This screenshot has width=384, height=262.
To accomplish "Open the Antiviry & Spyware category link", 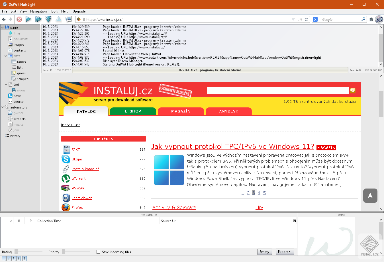I will (x=174, y=207).
